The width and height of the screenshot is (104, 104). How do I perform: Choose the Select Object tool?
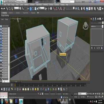coord(20,9)
